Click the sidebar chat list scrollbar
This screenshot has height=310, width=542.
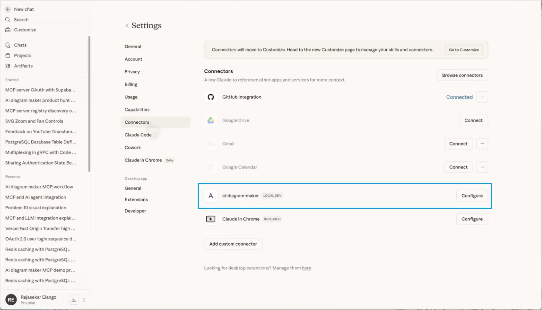tap(89, 104)
